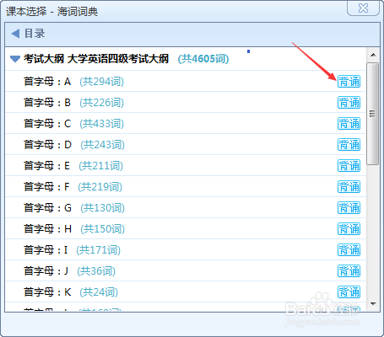The height and width of the screenshot is (337, 384).
Task: Click 背诵 for 首字母 C
Action: click(349, 124)
